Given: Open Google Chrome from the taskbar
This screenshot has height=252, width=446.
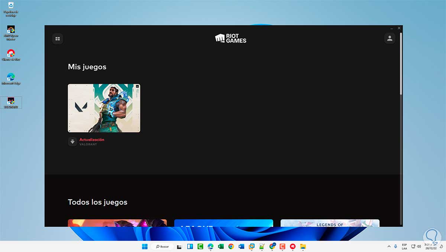Looking at the screenshot, I should tap(231, 246).
